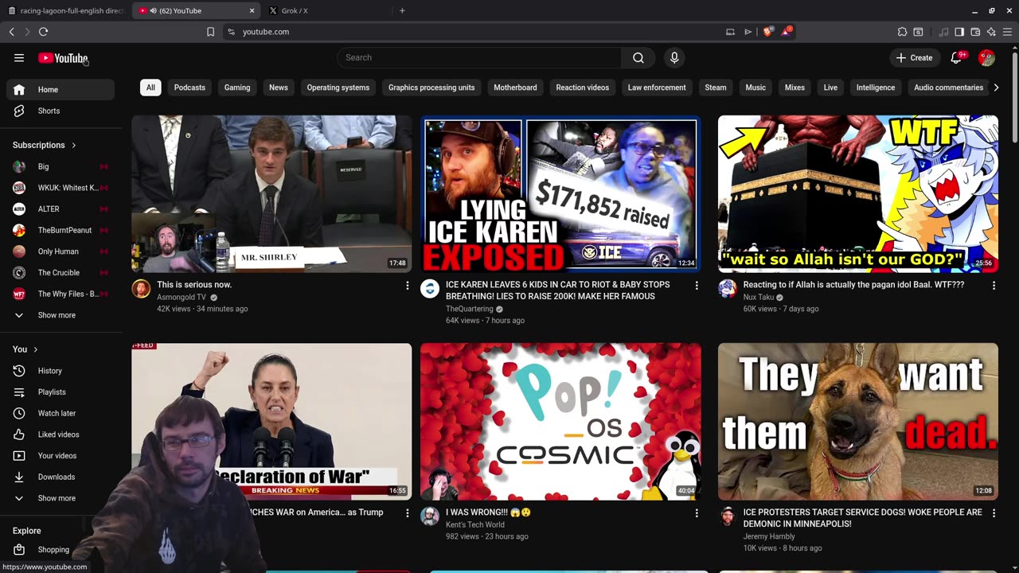Screen dimensions: 1019x573
Task: Open the 'LYING ICE KAREN EXPOSED' thumbnail
Action: pos(560,194)
